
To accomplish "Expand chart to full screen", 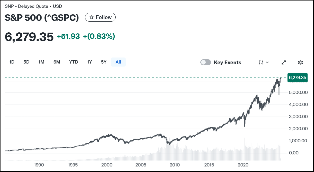I will click(284, 63).
